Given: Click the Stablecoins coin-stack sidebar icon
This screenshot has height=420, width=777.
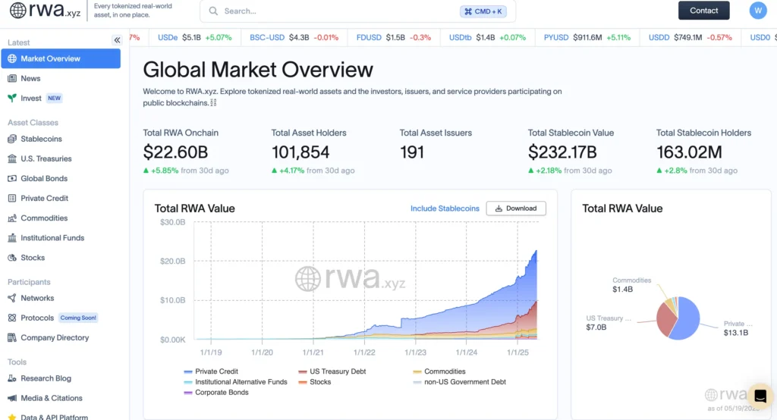Looking at the screenshot, I should point(12,139).
